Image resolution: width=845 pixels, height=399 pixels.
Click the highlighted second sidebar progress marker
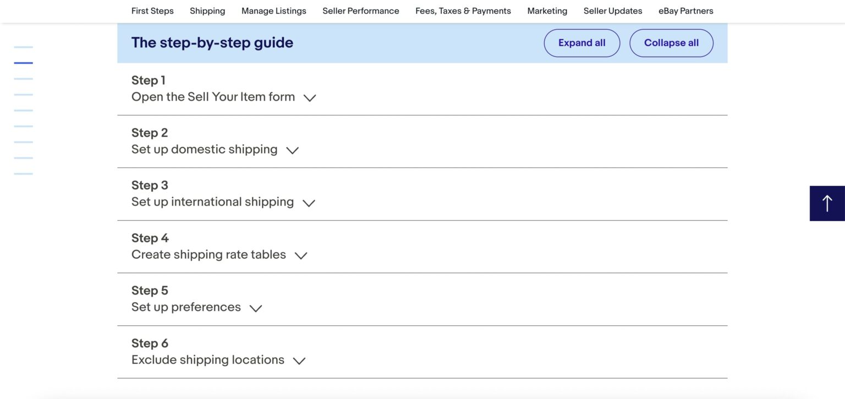click(23, 62)
